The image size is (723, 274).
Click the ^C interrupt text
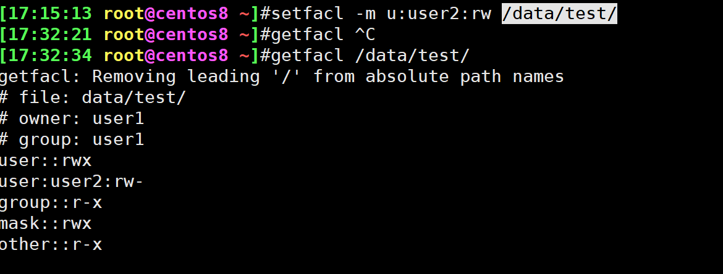click(365, 34)
